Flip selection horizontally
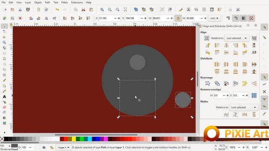The image size is (269, 151). pyautogui.click(x=46, y=18)
